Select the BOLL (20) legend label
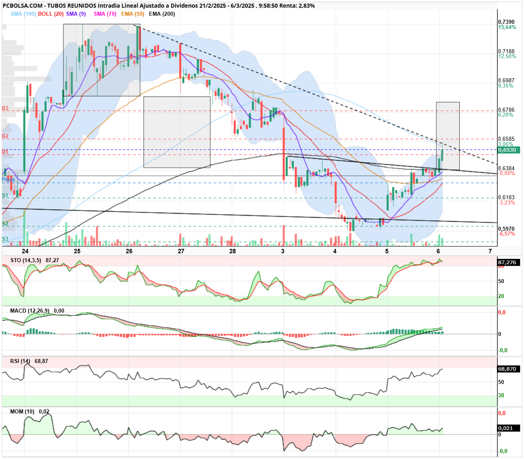Screen dimensions: 524x459 pyautogui.click(x=51, y=14)
